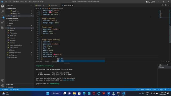Switch to the Output panel tab
Image resolution: width=171 pixels, height=96 pixels.
click(47, 62)
